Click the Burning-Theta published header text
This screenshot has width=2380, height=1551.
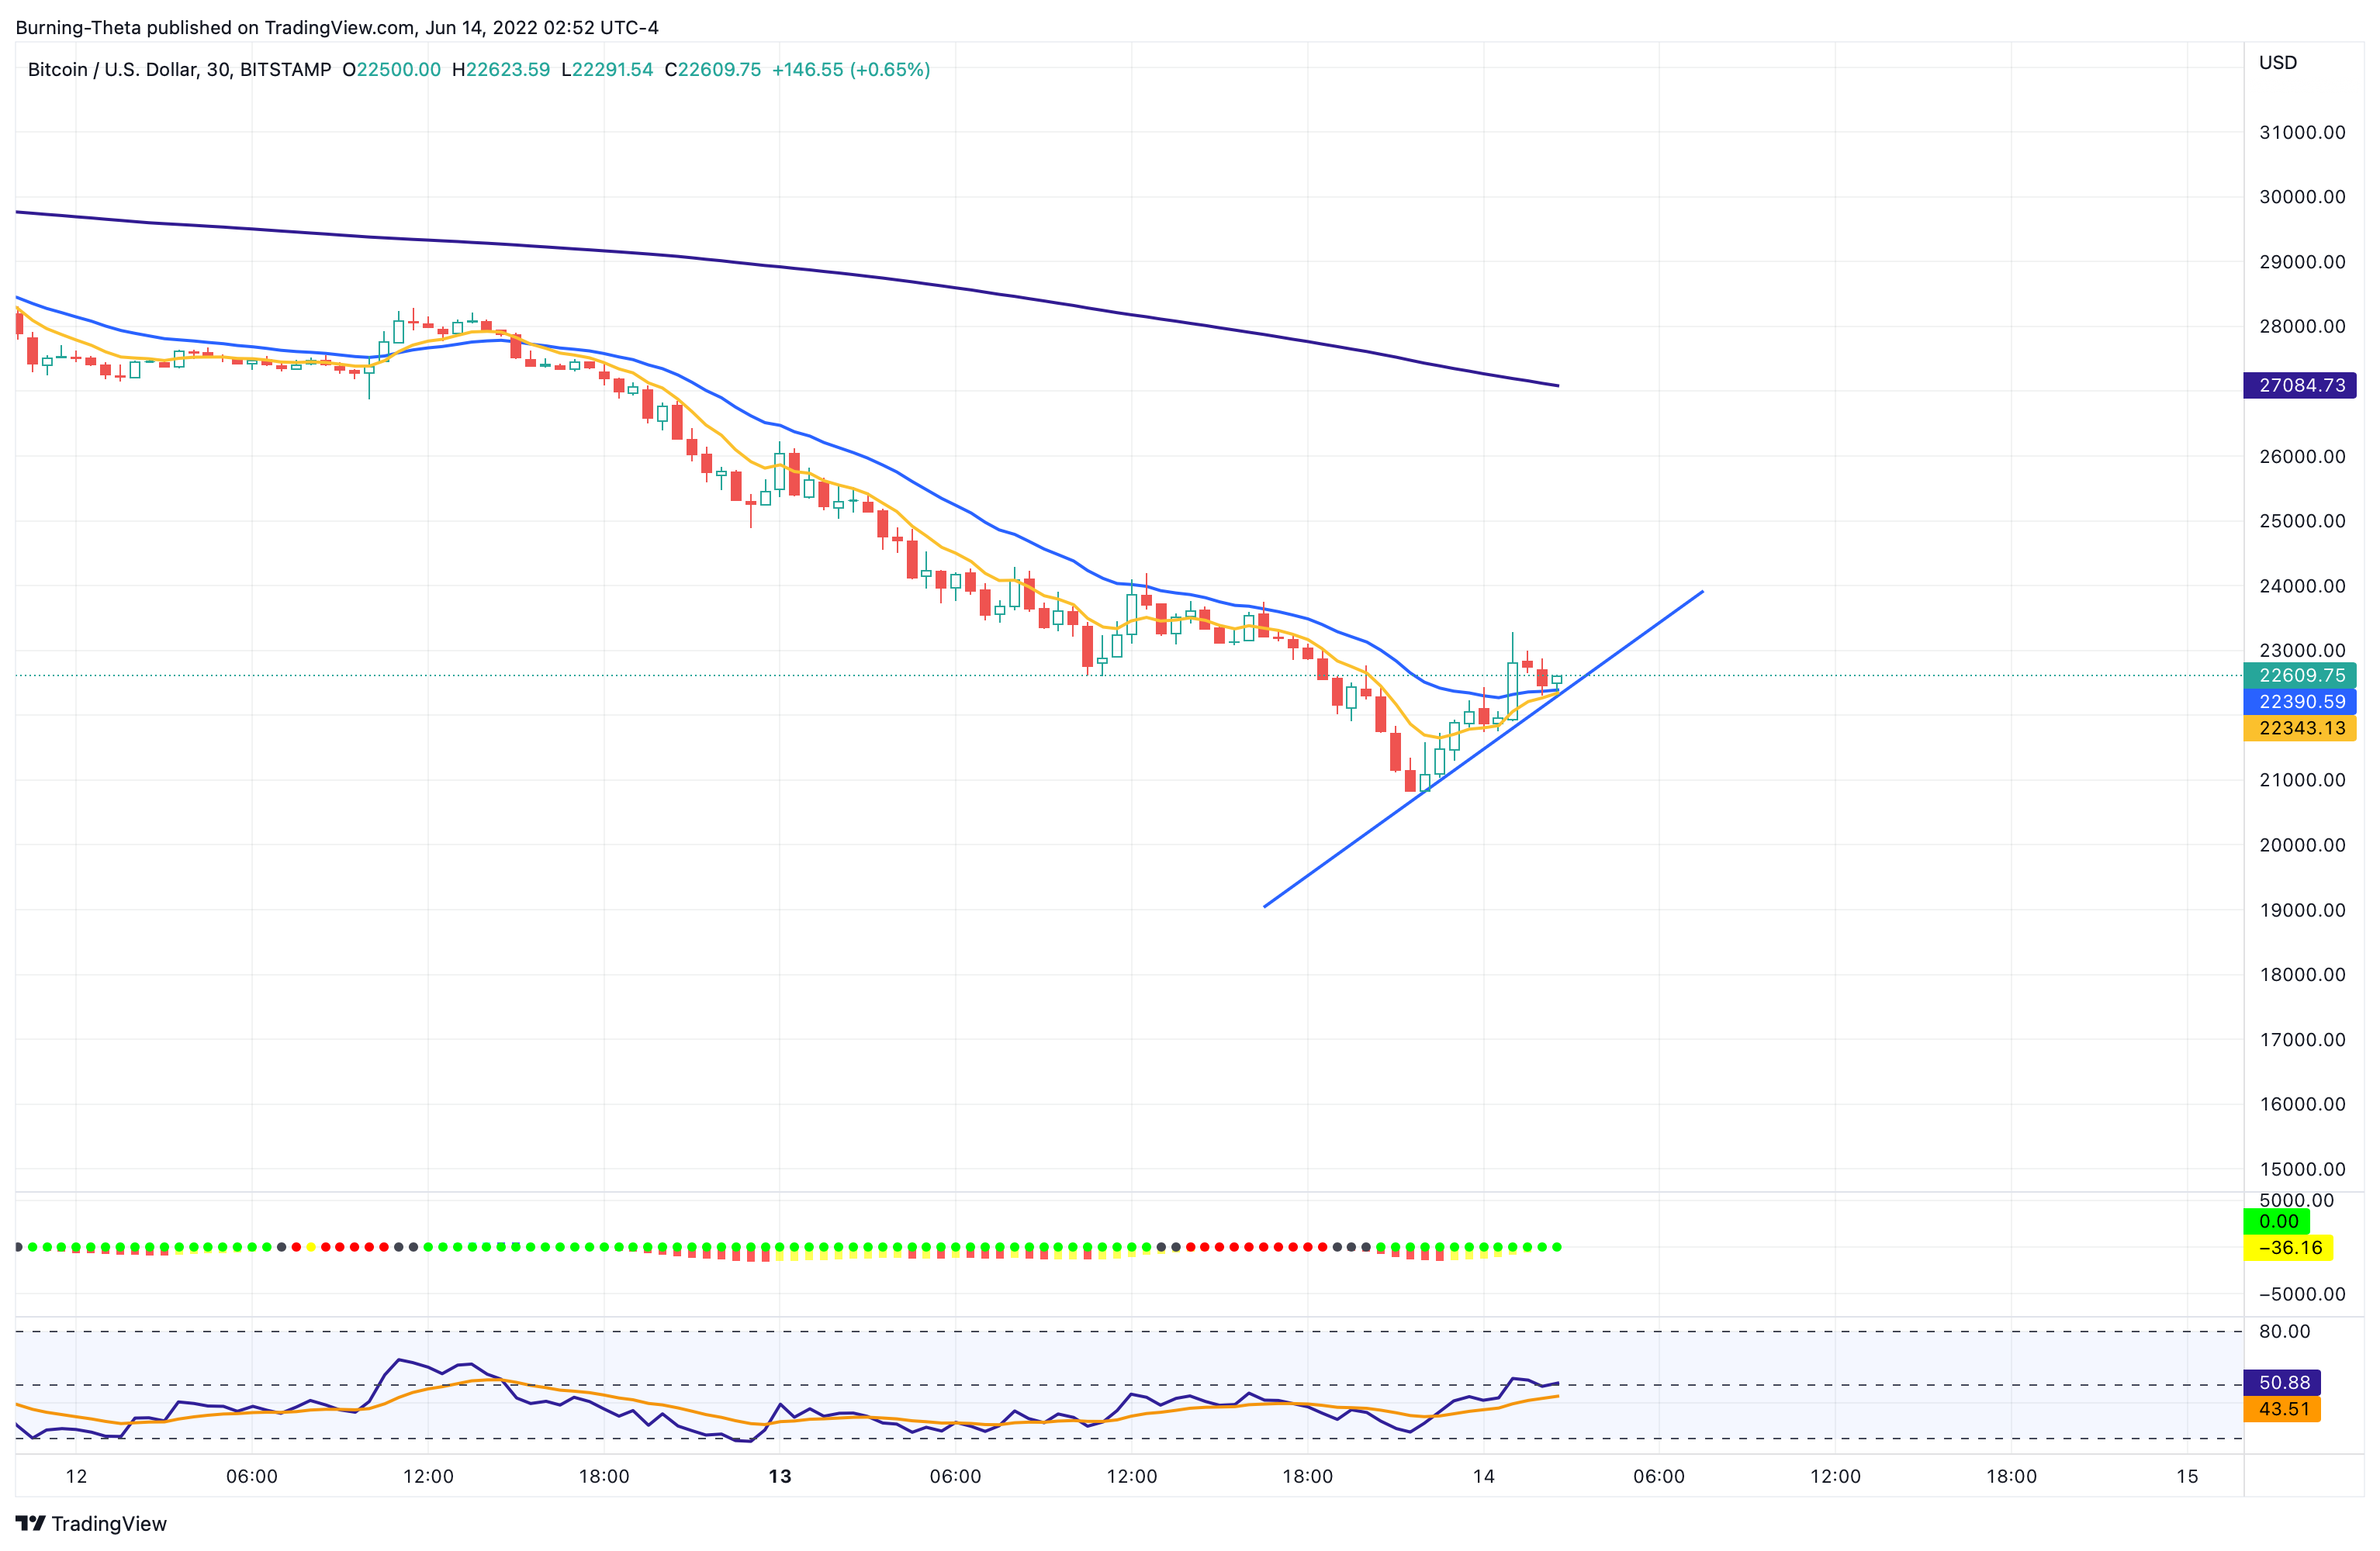(x=337, y=27)
